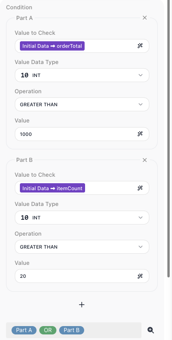Screen dimensions: 172x340
Task: Click magic wand in Part B Value to Check
Action: coord(140,188)
